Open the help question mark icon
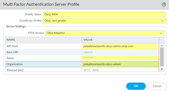Image resolution: width=169 pixels, height=94 pixels. (x=164, y=4)
